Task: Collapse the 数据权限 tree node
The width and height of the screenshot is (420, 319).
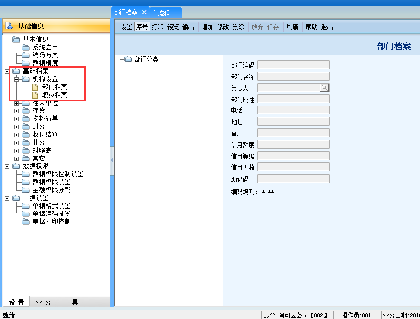Action: pyautogui.click(x=7, y=166)
